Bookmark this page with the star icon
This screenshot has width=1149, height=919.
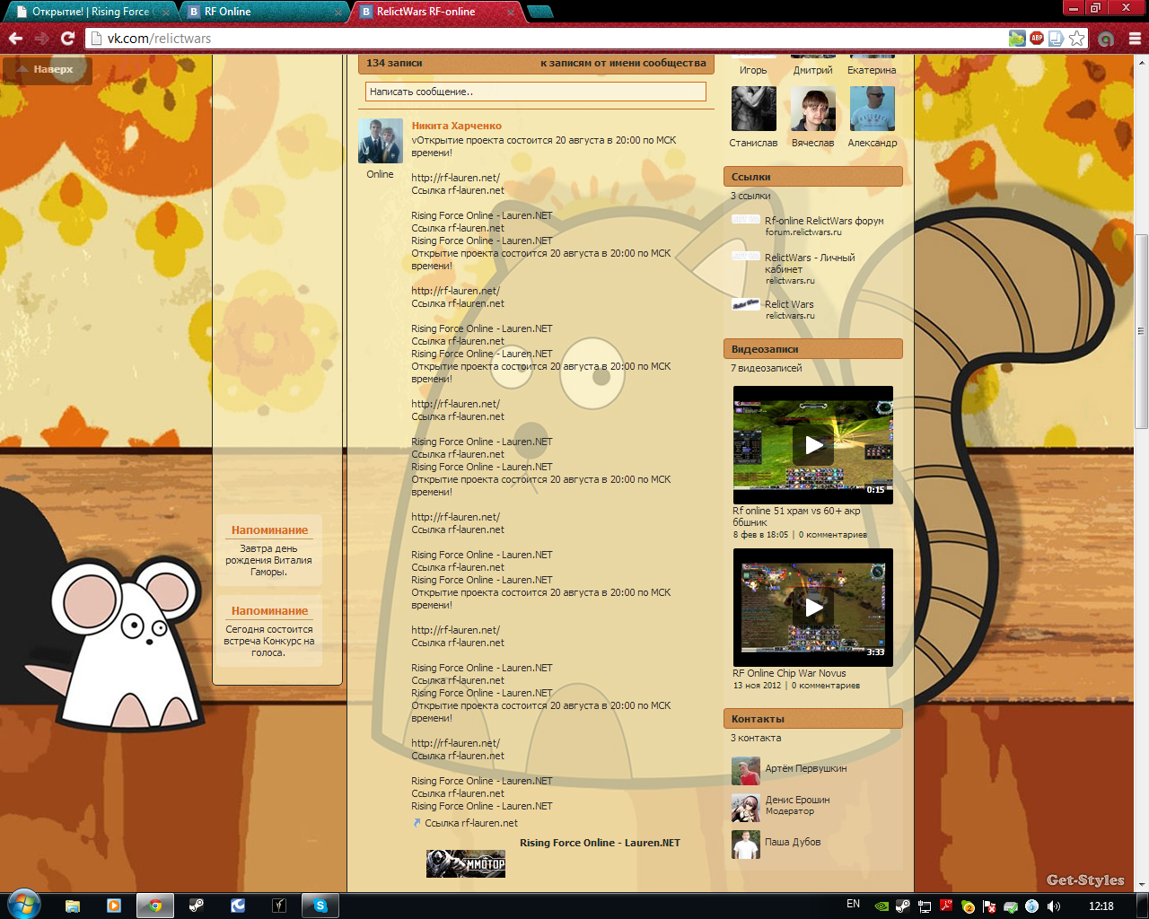click(1076, 39)
